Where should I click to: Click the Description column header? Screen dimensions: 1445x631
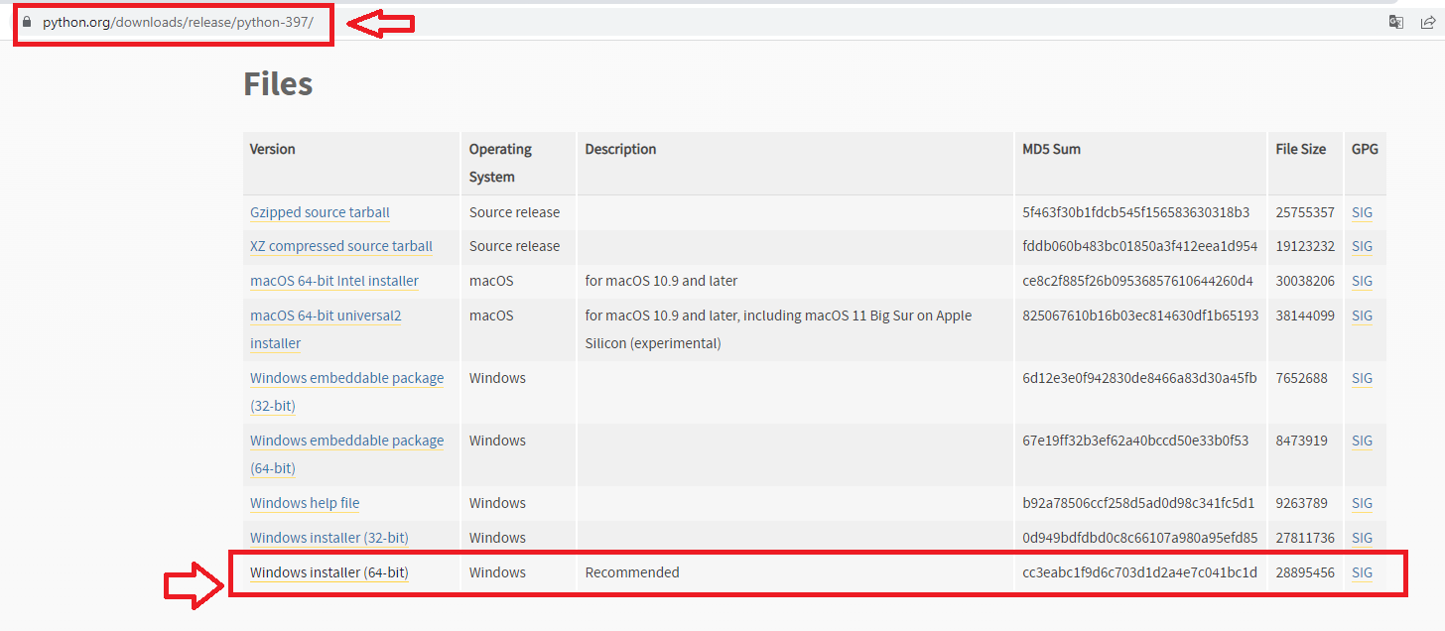point(620,149)
